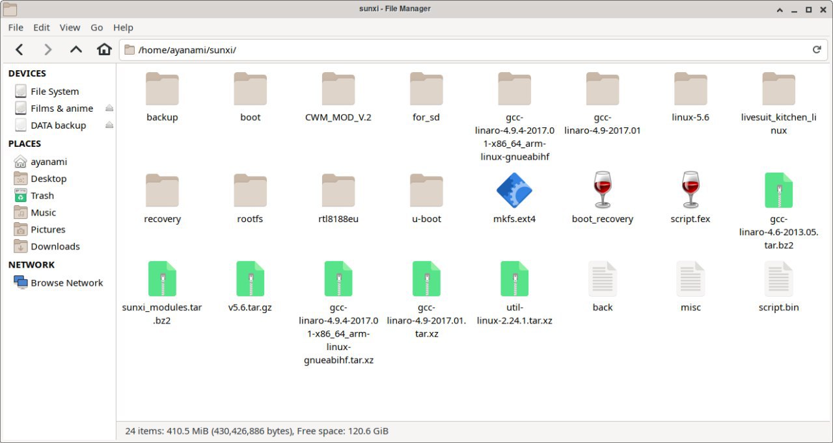This screenshot has height=443, width=833.
Task: Go forward with the right arrow button
Action: pos(48,49)
